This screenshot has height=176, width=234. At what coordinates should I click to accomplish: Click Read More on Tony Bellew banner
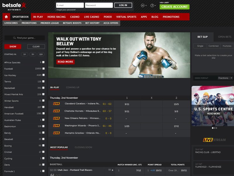click(65, 62)
